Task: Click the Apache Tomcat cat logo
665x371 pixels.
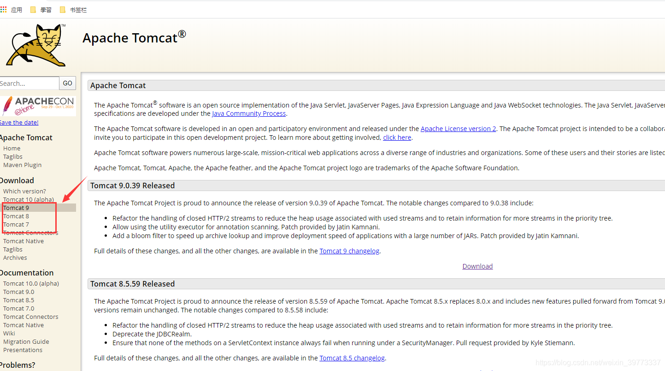Action: tap(36, 45)
